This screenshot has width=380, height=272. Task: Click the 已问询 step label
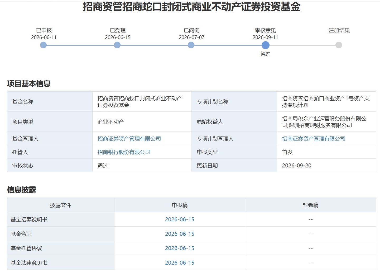pos(191,30)
